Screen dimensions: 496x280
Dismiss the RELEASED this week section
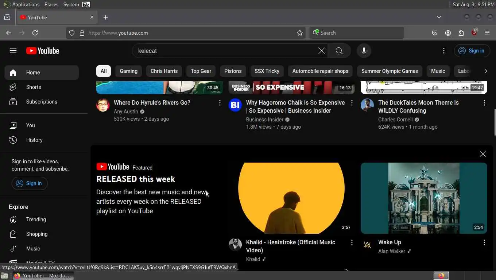point(483,154)
